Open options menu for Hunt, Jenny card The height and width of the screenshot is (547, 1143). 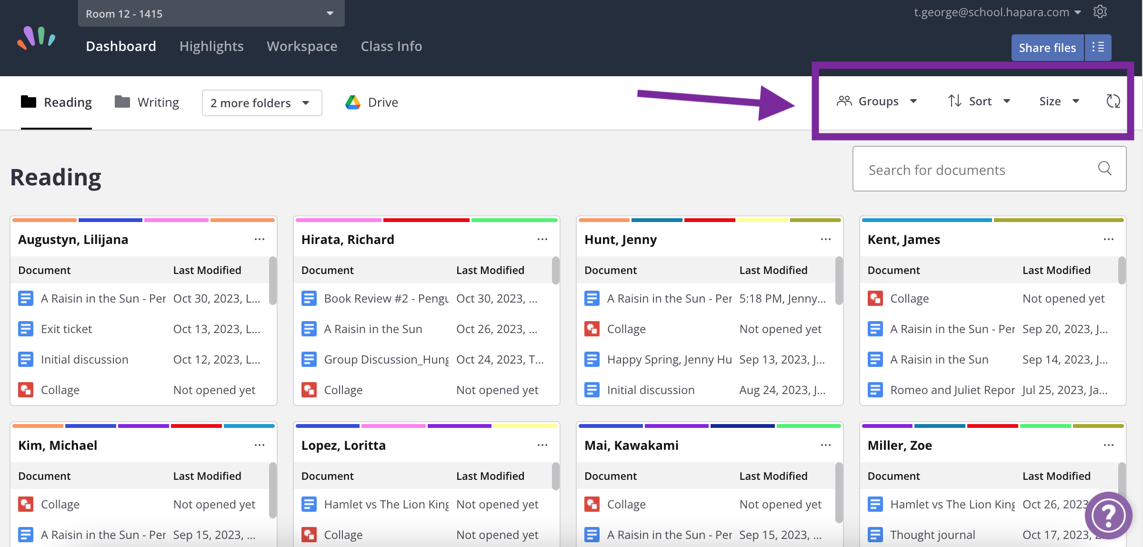pyautogui.click(x=826, y=239)
